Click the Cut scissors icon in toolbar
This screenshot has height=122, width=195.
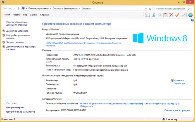coord(153,15)
